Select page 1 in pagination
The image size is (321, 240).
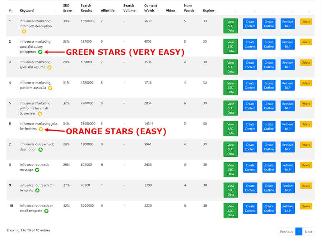(x=299, y=232)
